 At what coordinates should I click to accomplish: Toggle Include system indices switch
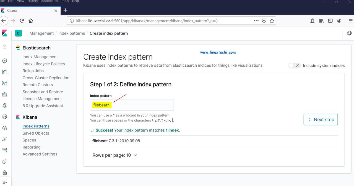click(294, 66)
